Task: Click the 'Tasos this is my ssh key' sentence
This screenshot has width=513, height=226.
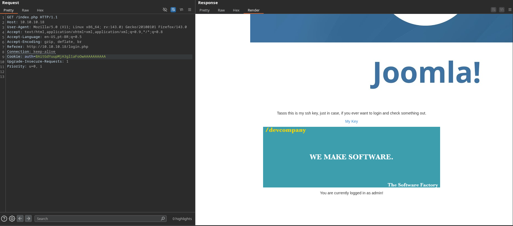Action: [x=351, y=113]
